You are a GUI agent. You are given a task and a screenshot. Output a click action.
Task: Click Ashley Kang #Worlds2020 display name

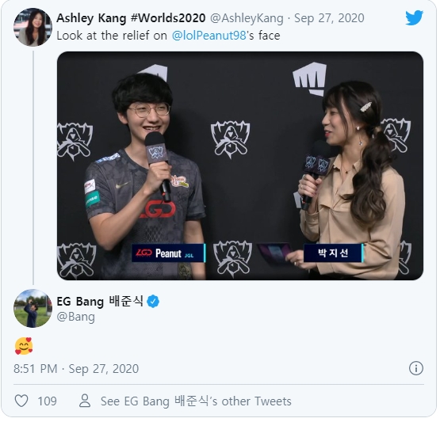(131, 18)
